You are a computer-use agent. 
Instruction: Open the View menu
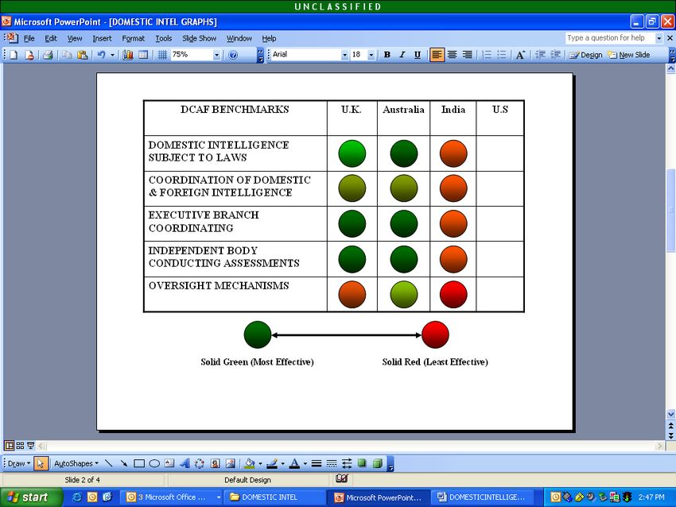(75, 38)
